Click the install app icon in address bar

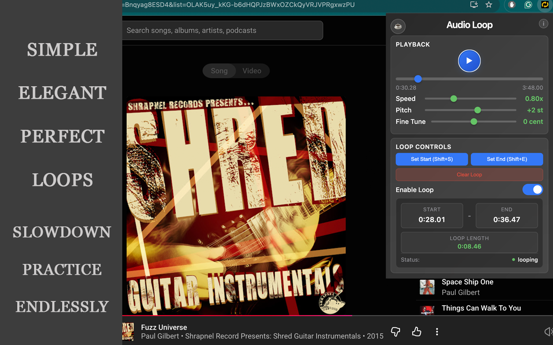474,5
